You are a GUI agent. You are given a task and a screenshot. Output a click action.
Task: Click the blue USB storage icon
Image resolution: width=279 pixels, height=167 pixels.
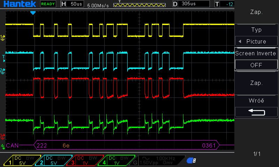tap(191, 160)
